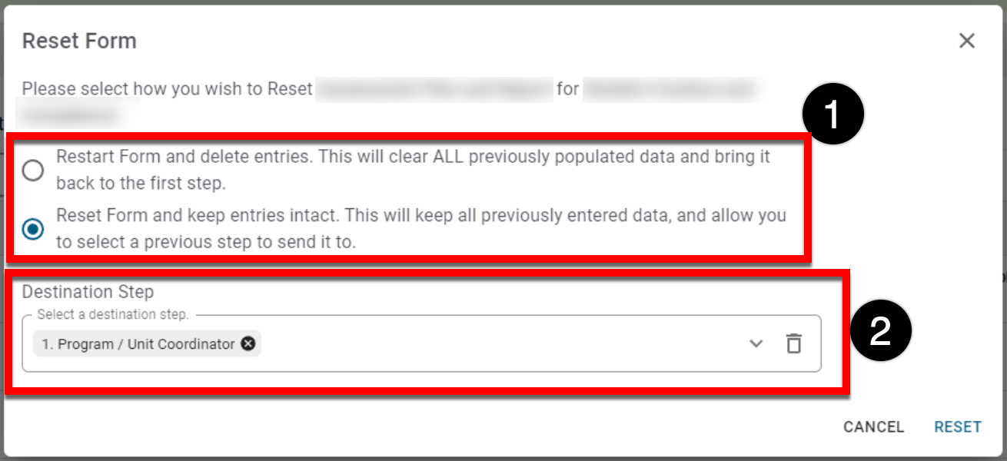1007x461 pixels.
Task: Remove the Program / Unit Coordinator chip
Action: point(248,343)
